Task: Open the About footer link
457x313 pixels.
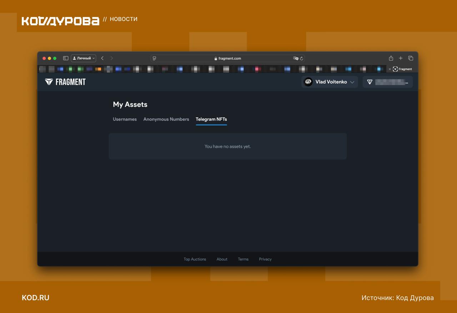Action: coord(222,259)
